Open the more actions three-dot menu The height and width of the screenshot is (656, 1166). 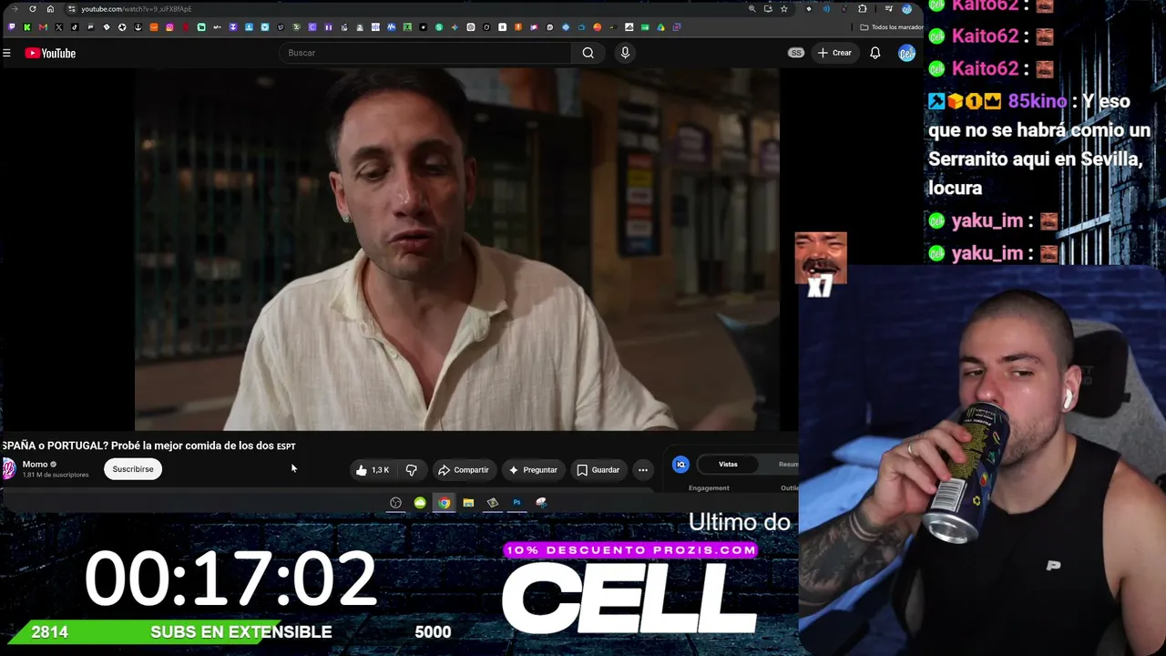tap(643, 470)
